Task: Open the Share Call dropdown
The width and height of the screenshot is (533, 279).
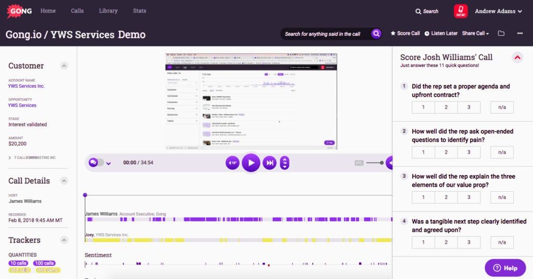Action: point(475,33)
